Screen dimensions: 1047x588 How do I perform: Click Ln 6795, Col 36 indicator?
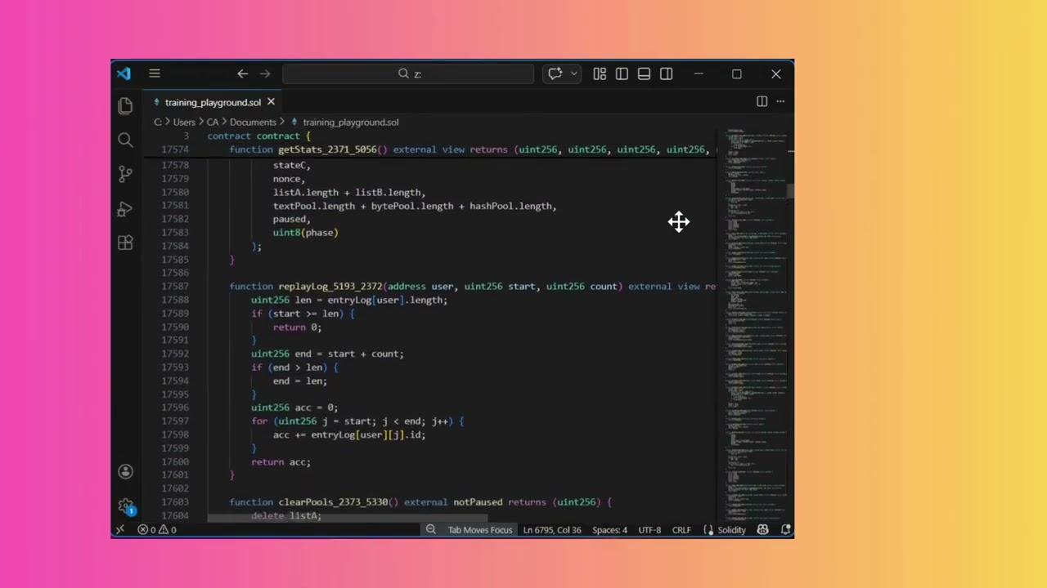[552, 529]
